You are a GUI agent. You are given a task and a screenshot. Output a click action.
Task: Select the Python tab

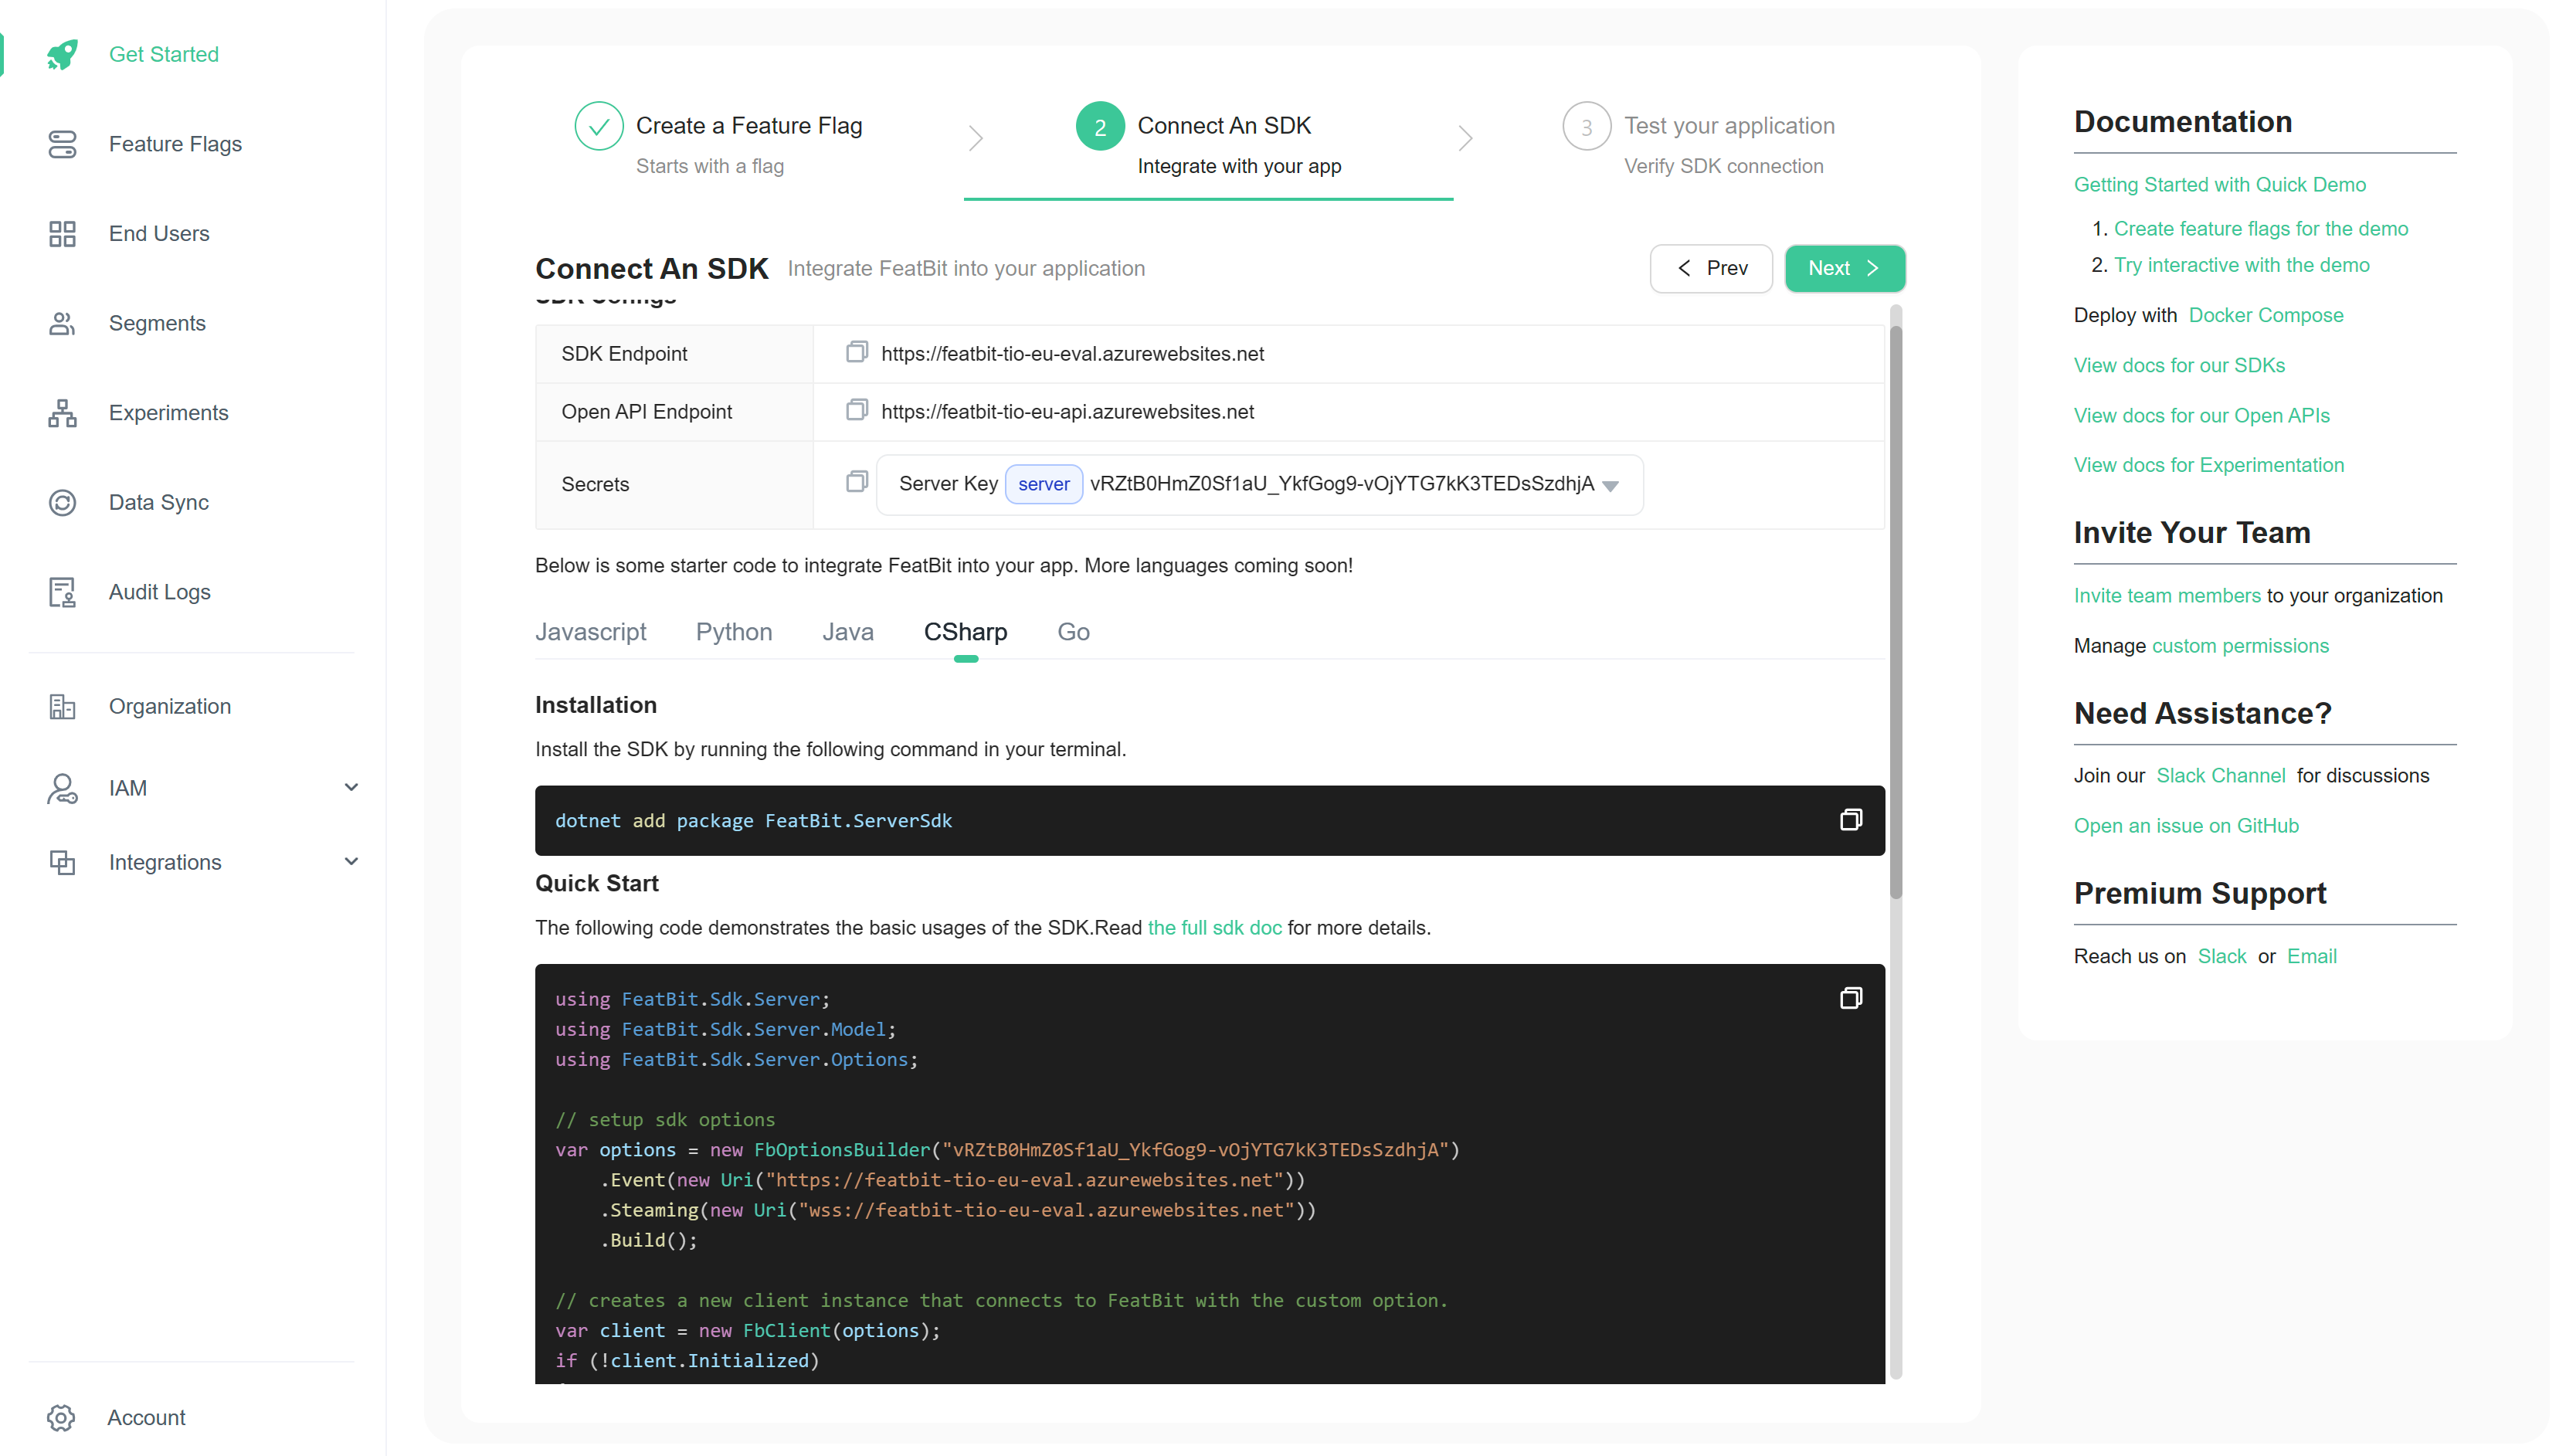pos(733,631)
